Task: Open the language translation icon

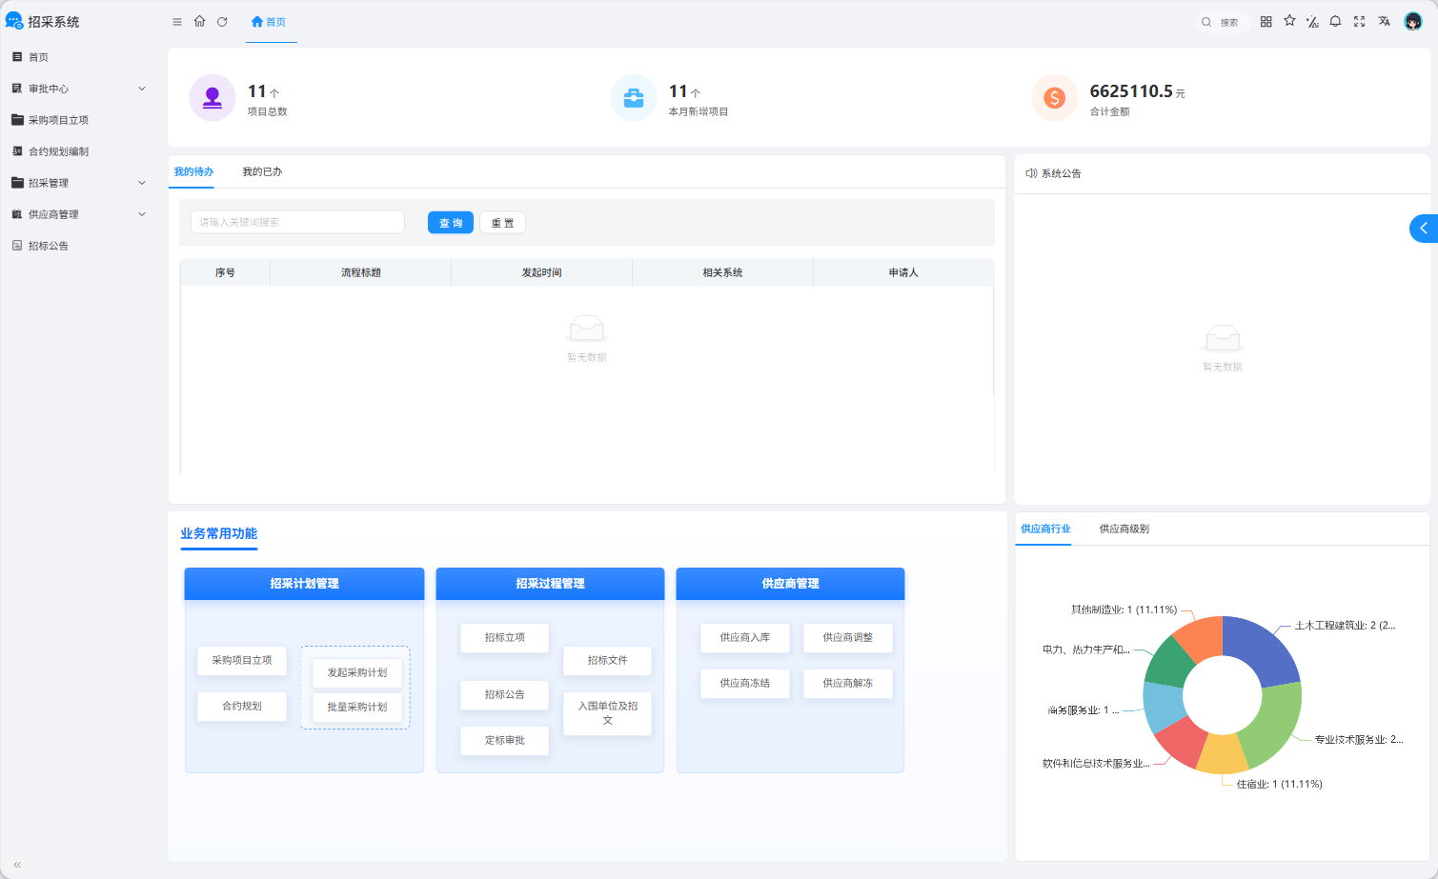Action: pyautogui.click(x=1384, y=21)
